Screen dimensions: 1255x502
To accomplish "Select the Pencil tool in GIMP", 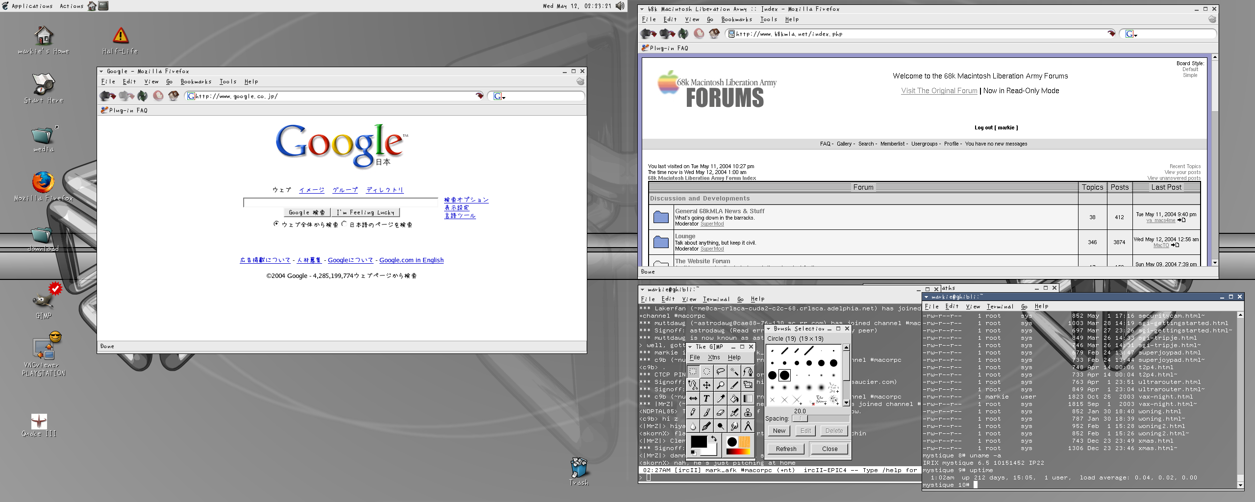I will 693,412.
